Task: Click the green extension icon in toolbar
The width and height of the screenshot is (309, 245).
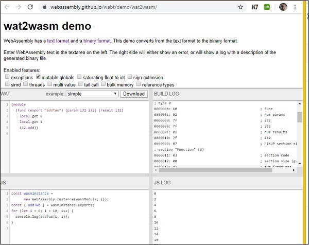Action: point(267,7)
